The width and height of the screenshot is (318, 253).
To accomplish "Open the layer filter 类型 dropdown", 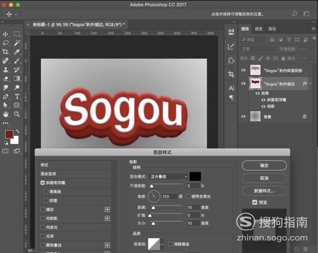I will pos(253,39).
